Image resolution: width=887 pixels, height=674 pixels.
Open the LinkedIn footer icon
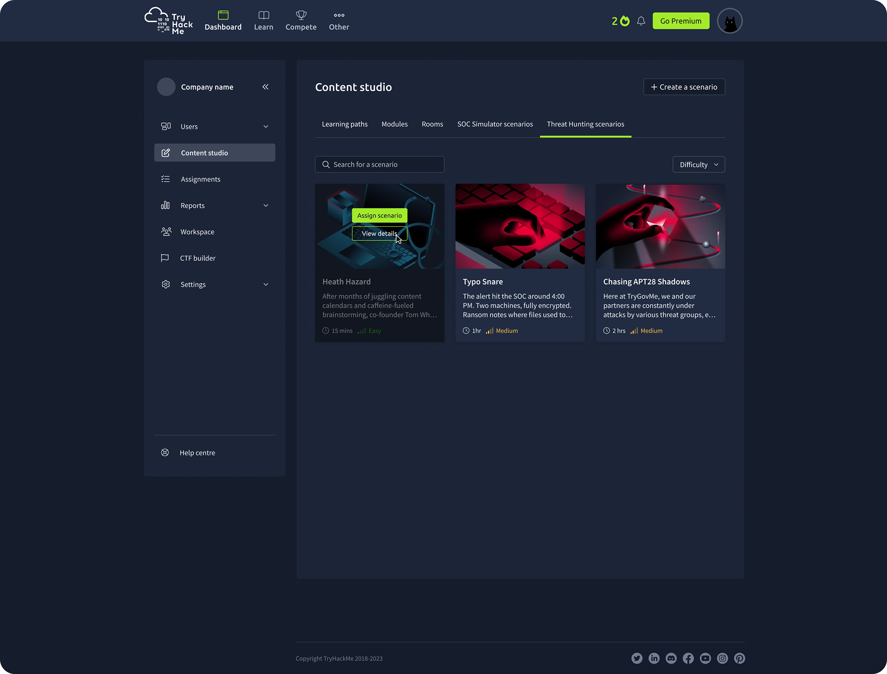pyautogui.click(x=654, y=658)
